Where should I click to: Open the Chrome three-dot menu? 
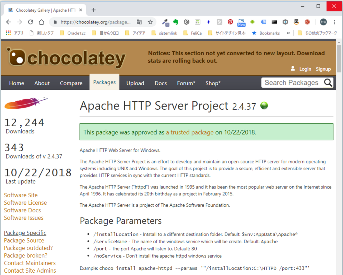[335, 22]
